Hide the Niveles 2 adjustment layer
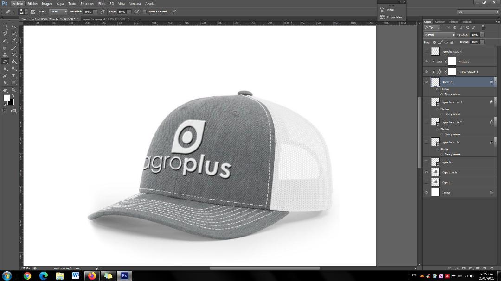The height and width of the screenshot is (281, 501). click(426, 62)
